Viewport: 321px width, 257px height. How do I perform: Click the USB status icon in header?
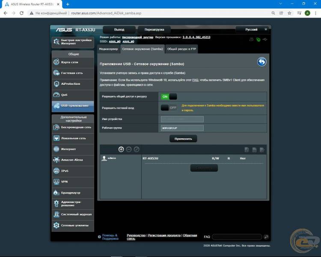(265, 39)
